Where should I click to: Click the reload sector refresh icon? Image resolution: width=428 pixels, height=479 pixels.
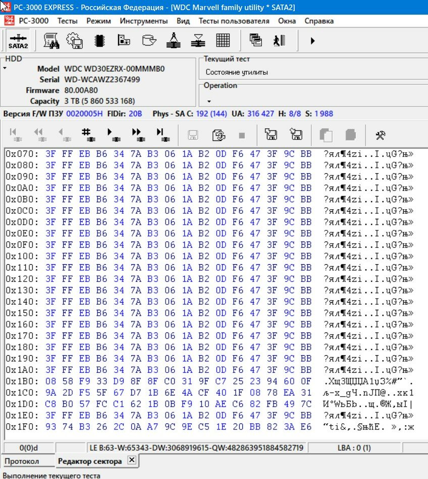pos(219,135)
